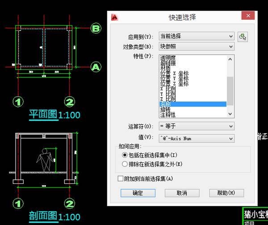This screenshot has height=225, width=268.
Task: Click the AutoCAD logo in dialog title bar
Action: coord(114,17)
